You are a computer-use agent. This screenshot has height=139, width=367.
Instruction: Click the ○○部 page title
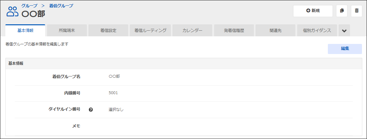pyautogui.click(x=33, y=14)
